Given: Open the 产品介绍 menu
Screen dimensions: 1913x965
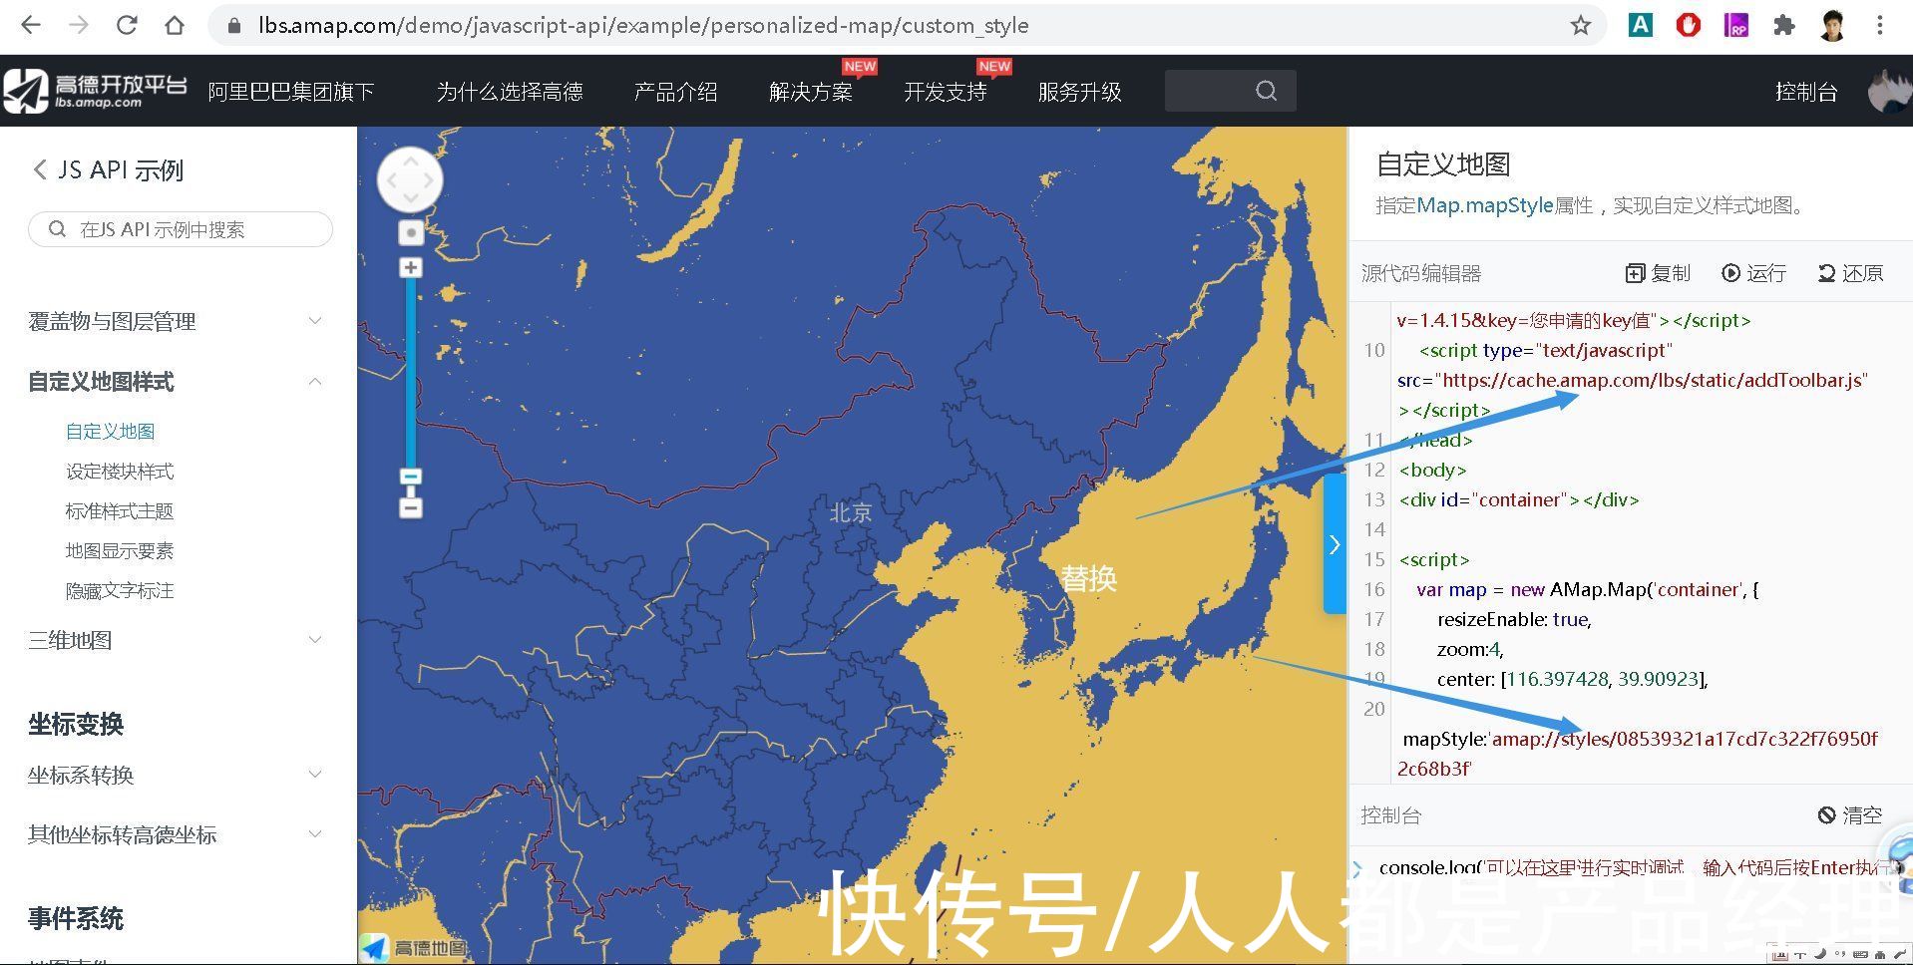Looking at the screenshot, I should click(x=675, y=92).
